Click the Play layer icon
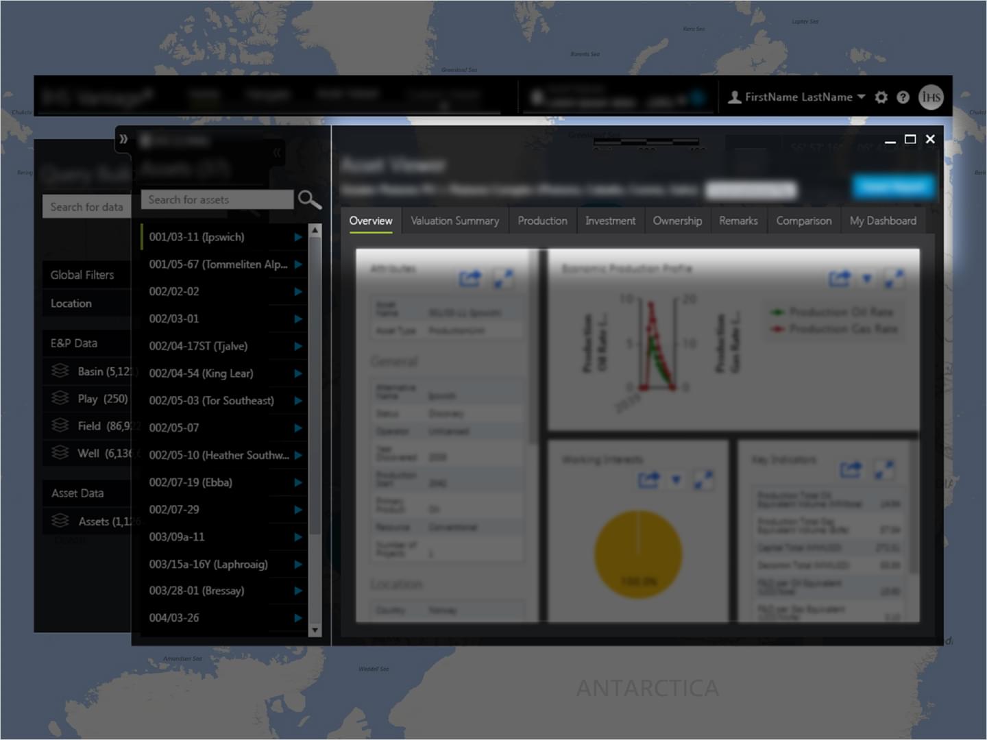Viewport: 987px width, 740px height. point(60,398)
